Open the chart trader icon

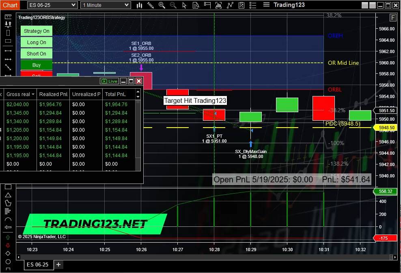[x=207, y=5]
